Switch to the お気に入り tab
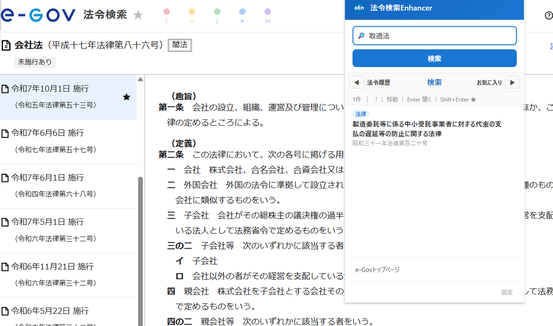The image size is (553, 326). coord(489,82)
